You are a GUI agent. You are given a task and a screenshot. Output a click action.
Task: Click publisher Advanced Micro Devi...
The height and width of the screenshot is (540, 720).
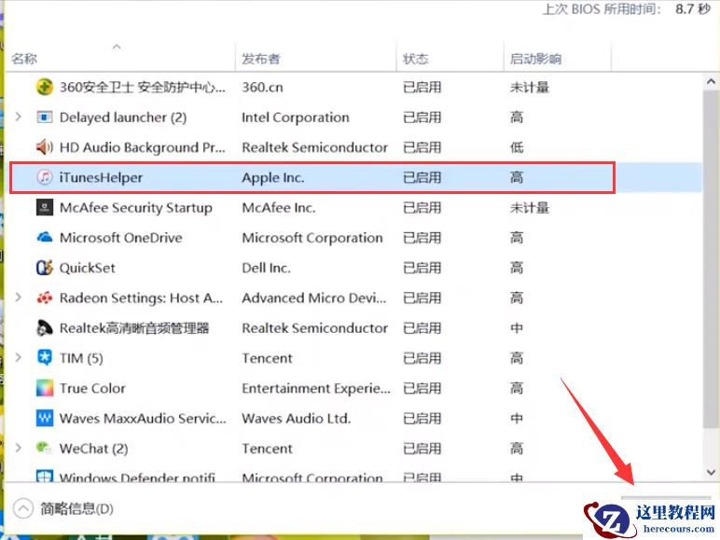(x=314, y=298)
